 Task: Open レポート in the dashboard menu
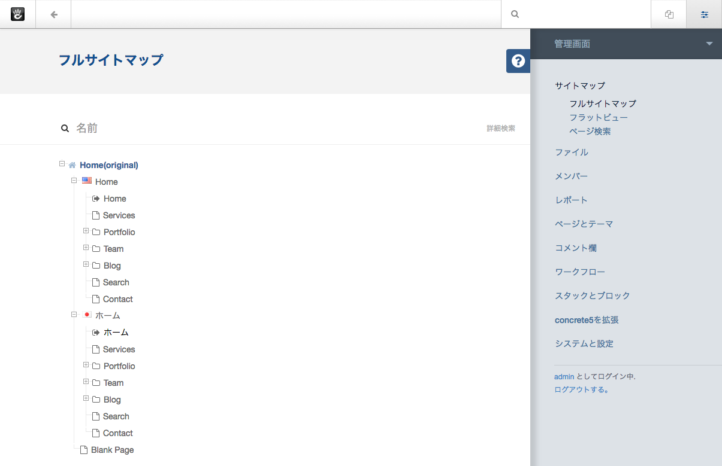pyautogui.click(x=572, y=200)
